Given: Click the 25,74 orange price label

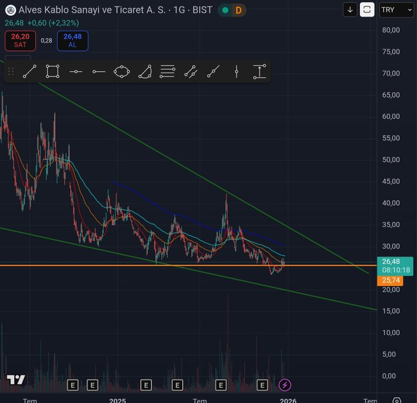Looking at the screenshot, I should (390, 280).
